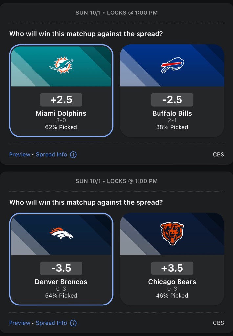The width and height of the screenshot is (233, 336).
Task: Tap the +2.5 Dolphins spread badge
Action: 61,100
